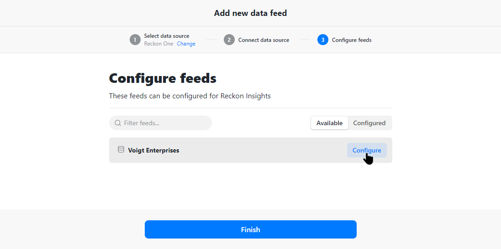Click the Reckon One source label
Viewport: 501px width, 249px height.
pos(158,44)
